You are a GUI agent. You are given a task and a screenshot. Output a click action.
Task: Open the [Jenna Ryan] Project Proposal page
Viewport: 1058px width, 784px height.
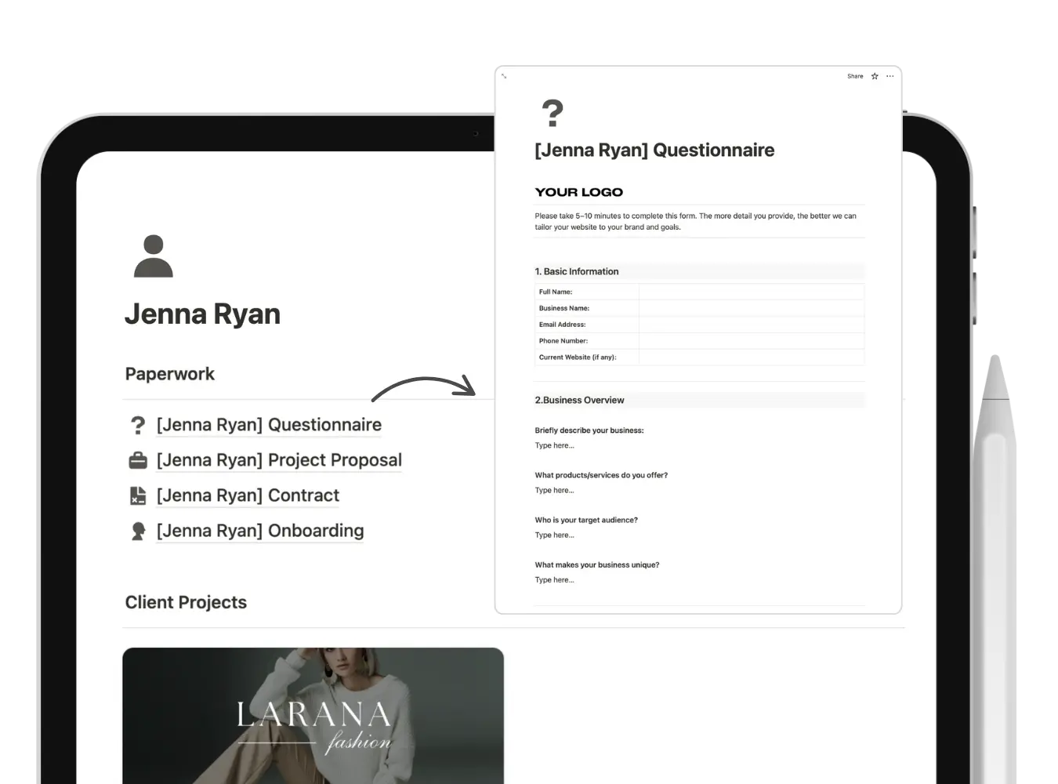click(279, 460)
